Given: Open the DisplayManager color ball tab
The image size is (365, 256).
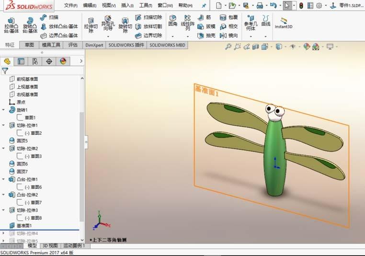Looking at the screenshot, I should [x=63, y=61].
